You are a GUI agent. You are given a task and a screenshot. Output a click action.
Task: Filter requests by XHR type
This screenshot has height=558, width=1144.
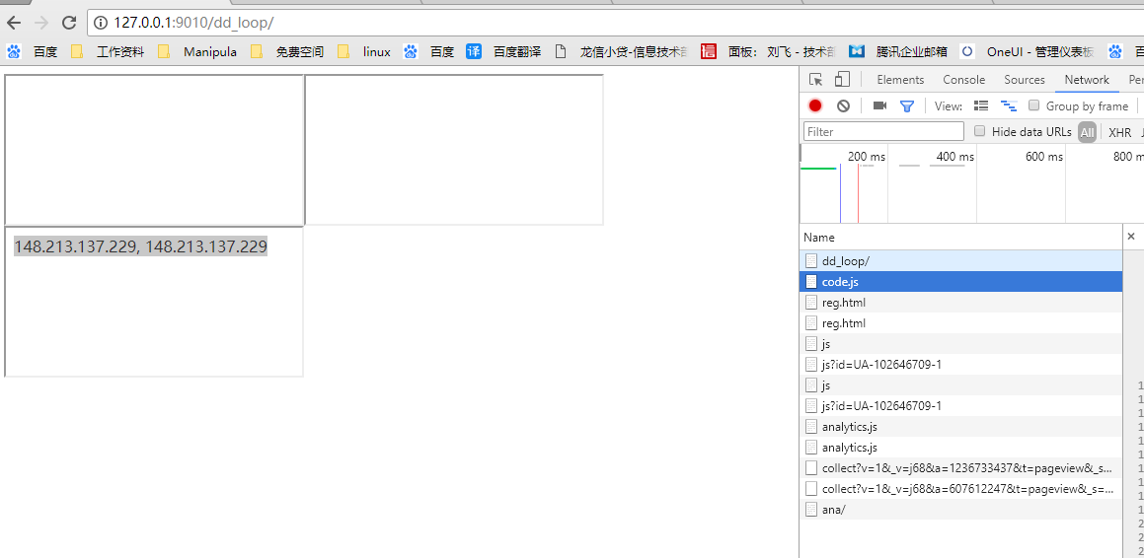[x=1119, y=132]
